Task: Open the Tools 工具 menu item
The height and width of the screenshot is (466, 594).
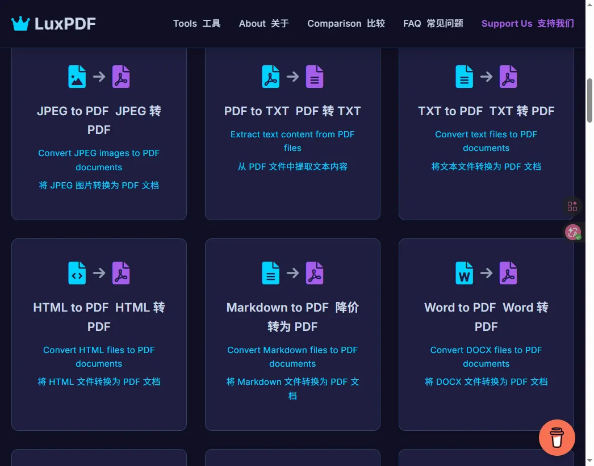Action: point(196,23)
